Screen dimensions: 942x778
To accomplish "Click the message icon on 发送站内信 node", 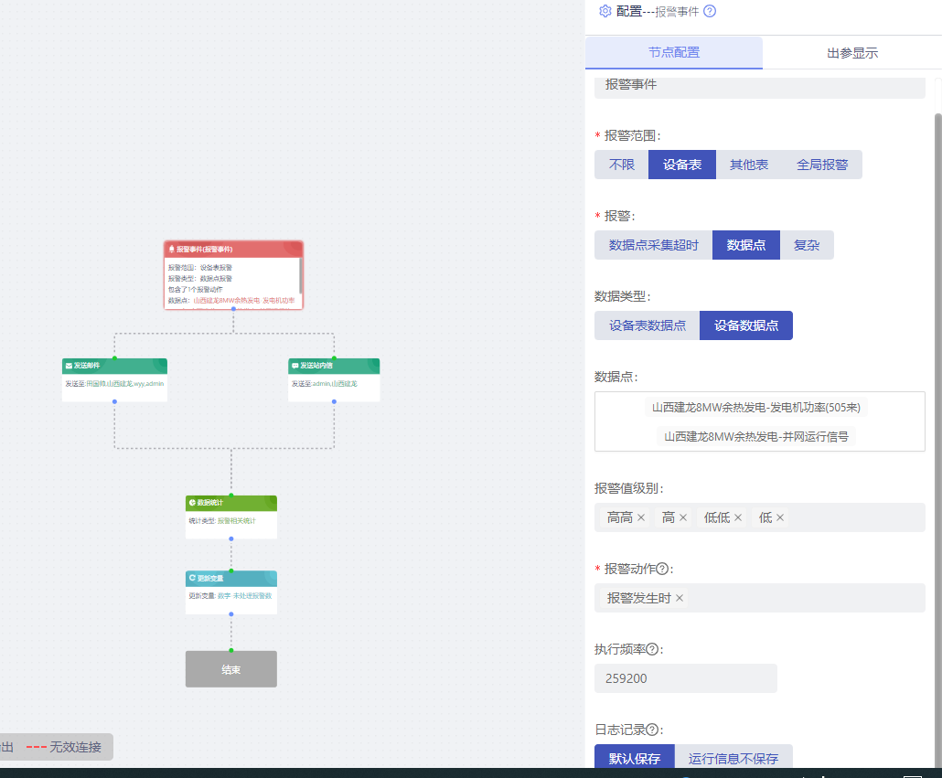I will point(294,366).
